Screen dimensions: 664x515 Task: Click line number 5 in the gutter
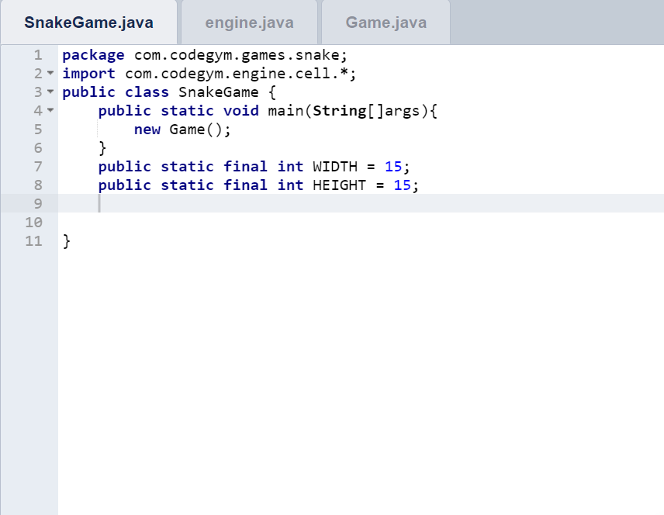36,130
